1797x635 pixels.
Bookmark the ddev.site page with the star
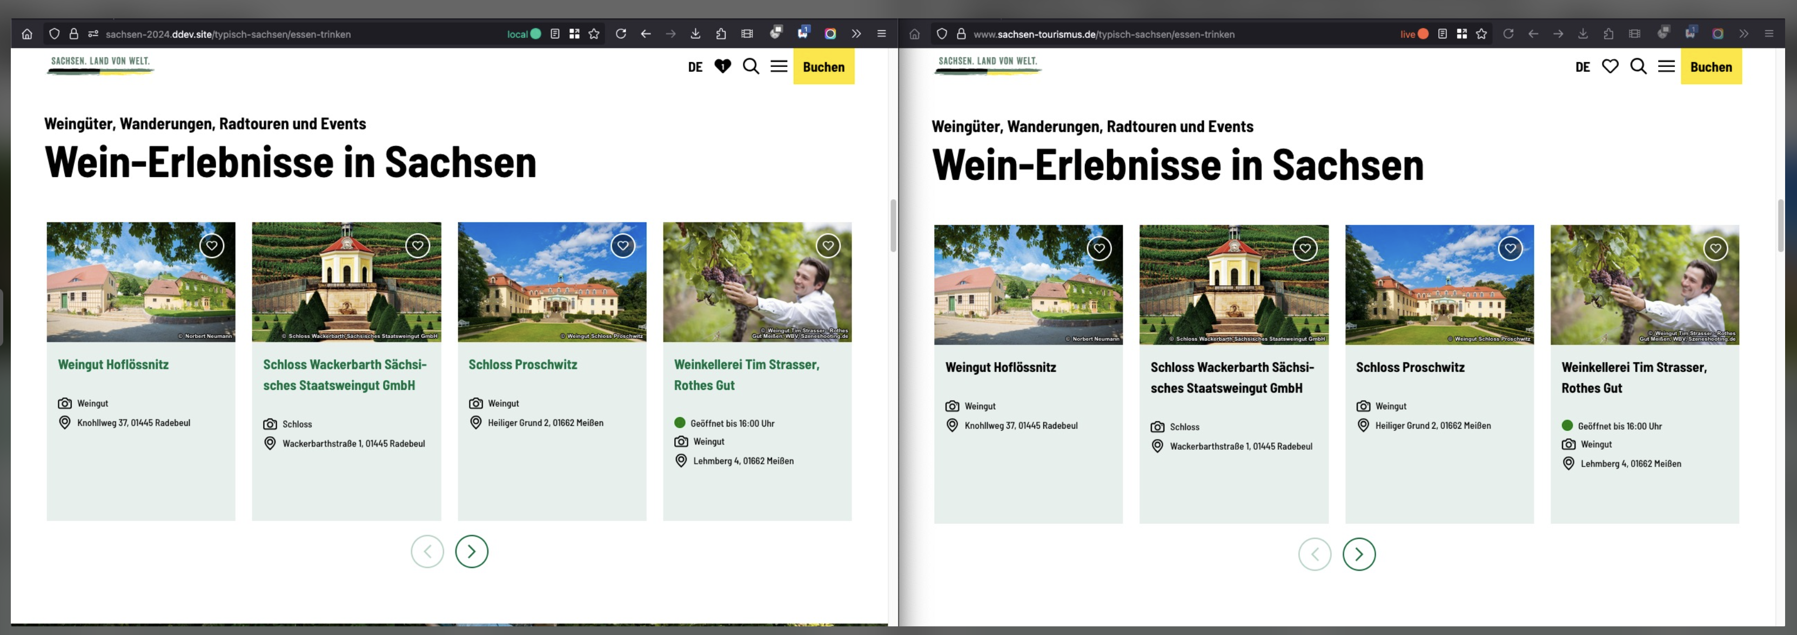click(x=594, y=34)
